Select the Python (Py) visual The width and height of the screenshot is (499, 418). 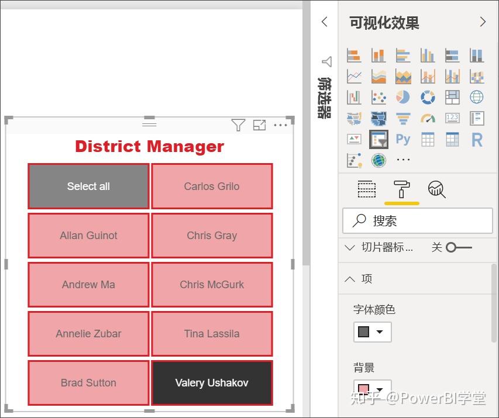(403, 139)
